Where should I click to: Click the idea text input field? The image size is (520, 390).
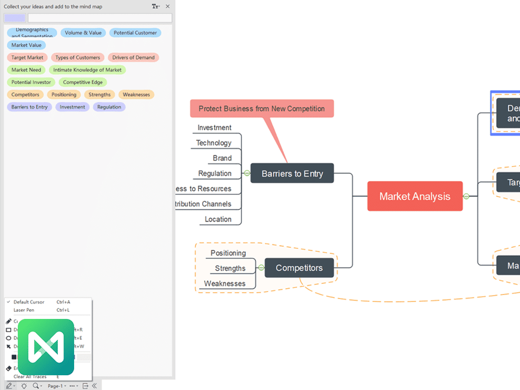pos(100,18)
